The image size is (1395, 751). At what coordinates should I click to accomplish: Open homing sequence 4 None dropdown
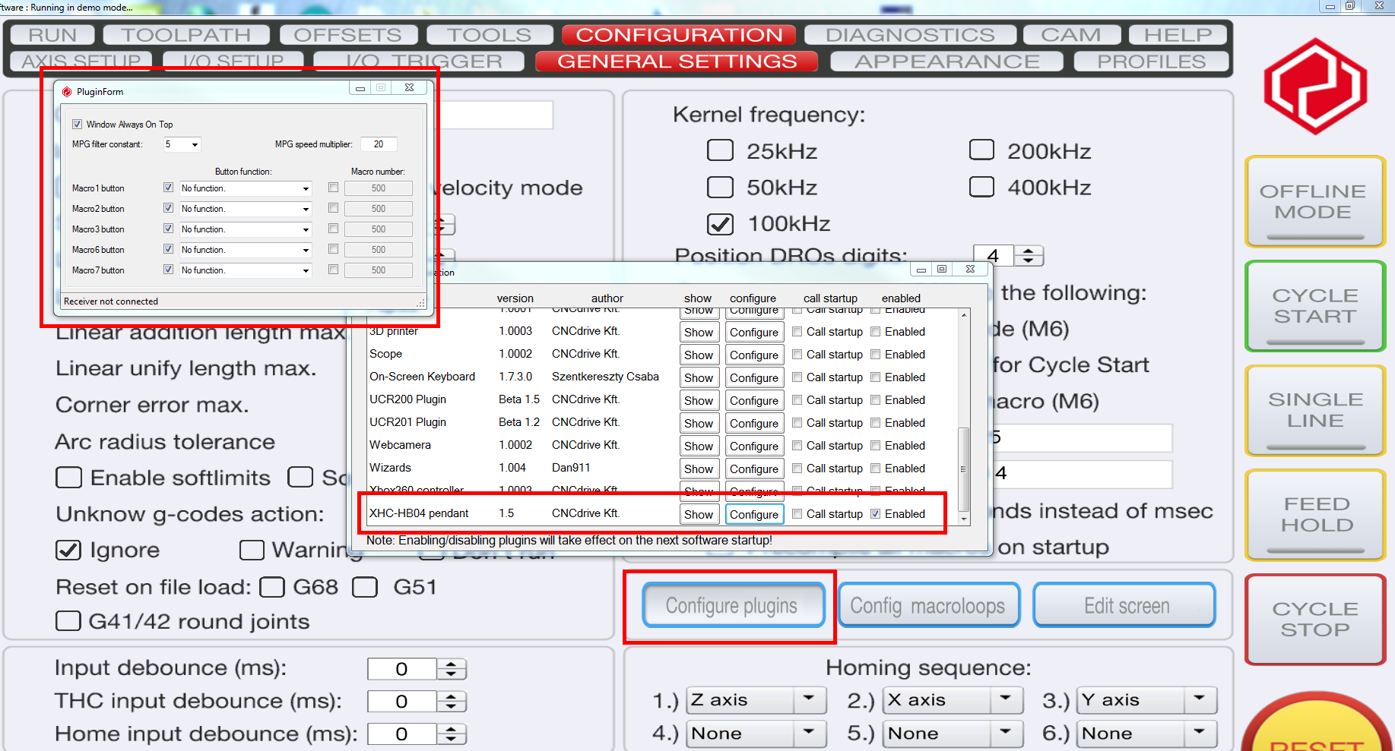[x=809, y=733]
